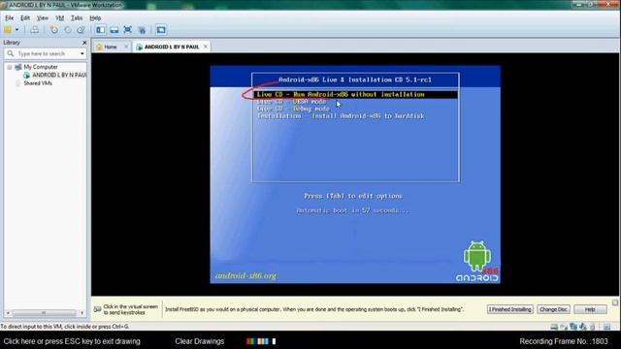
Task: Open the snapshot manager icon
Action: click(x=81, y=30)
